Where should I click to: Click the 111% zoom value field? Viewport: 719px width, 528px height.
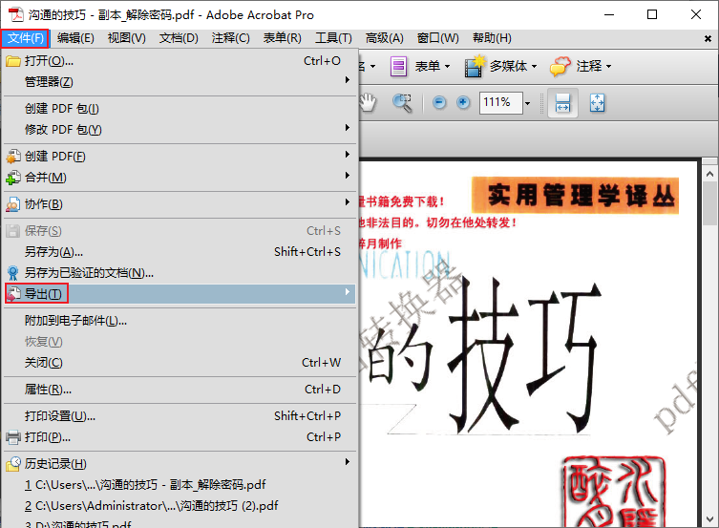click(500, 103)
